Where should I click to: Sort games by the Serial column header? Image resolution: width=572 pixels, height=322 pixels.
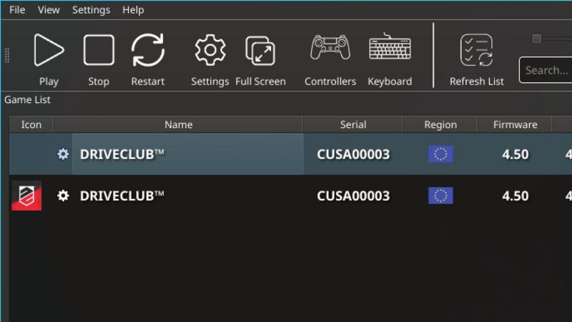352,125
